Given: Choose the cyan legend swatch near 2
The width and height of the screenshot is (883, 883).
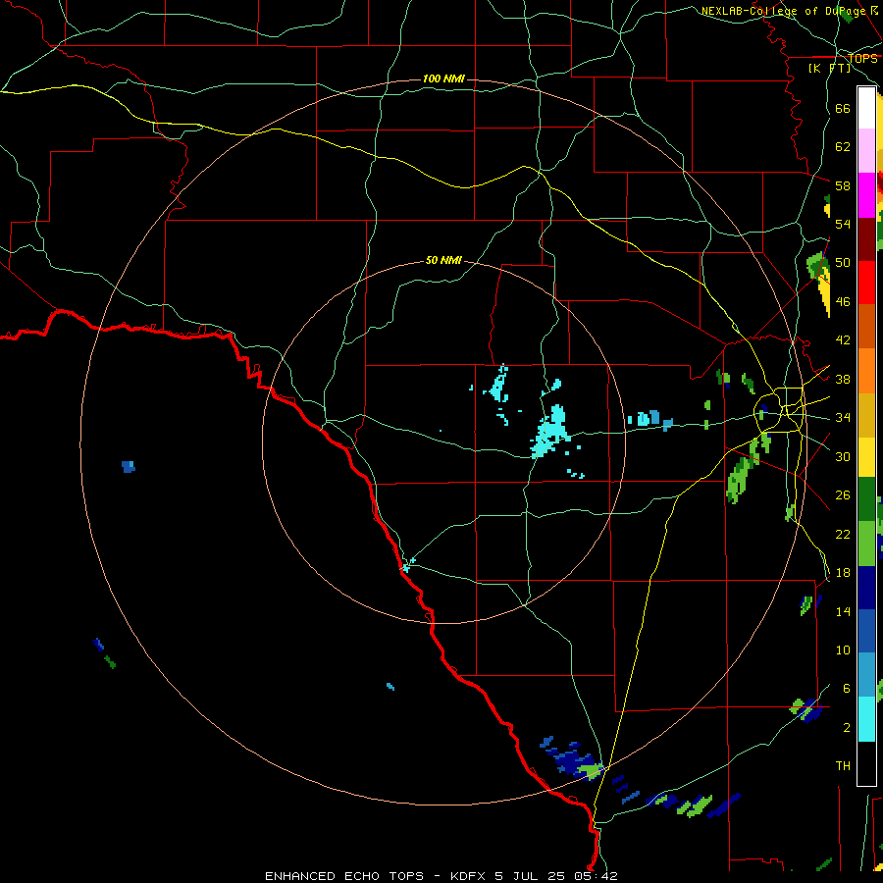Looking at the screenshot, I should (866, 719).
